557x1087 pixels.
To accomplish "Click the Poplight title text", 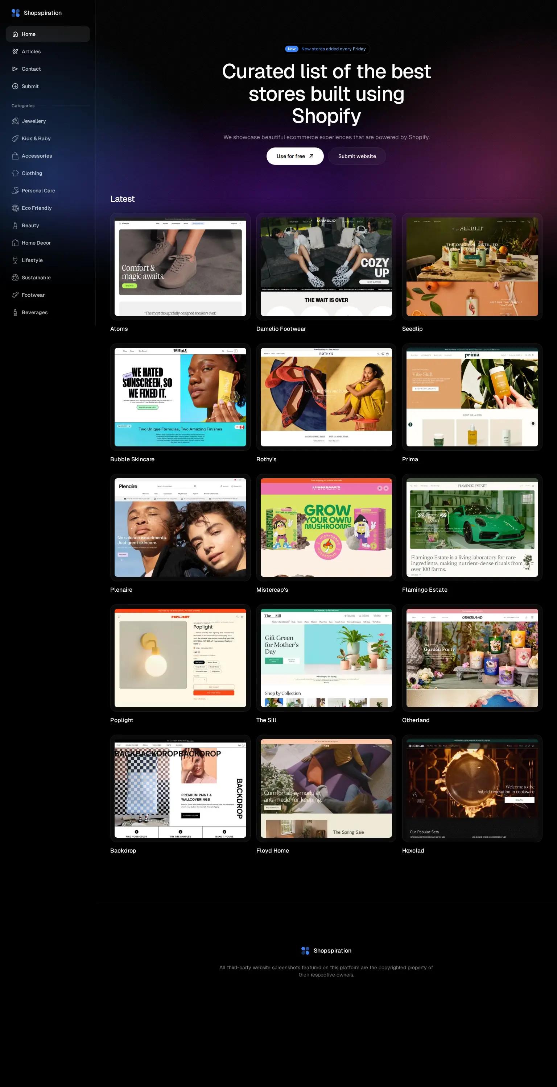I will [121, 720].
